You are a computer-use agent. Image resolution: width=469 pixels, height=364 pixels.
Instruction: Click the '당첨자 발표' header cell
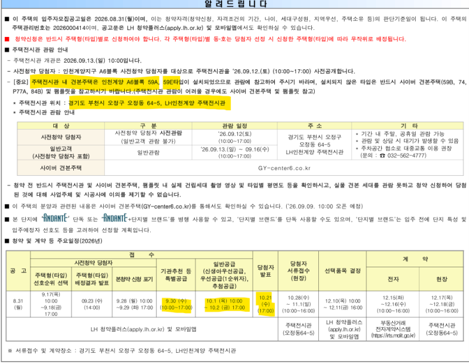coord(266,271)
